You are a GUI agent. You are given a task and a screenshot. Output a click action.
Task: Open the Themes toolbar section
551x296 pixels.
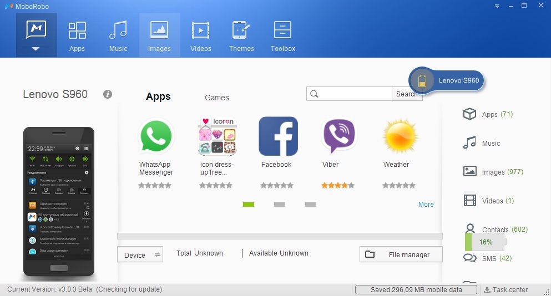(241, 36)
